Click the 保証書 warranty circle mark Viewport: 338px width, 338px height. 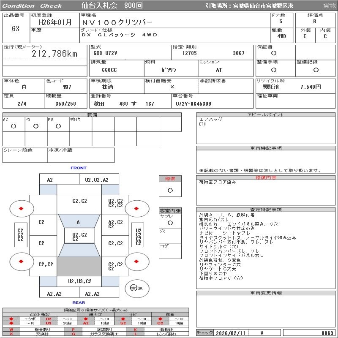pos(274,53)
